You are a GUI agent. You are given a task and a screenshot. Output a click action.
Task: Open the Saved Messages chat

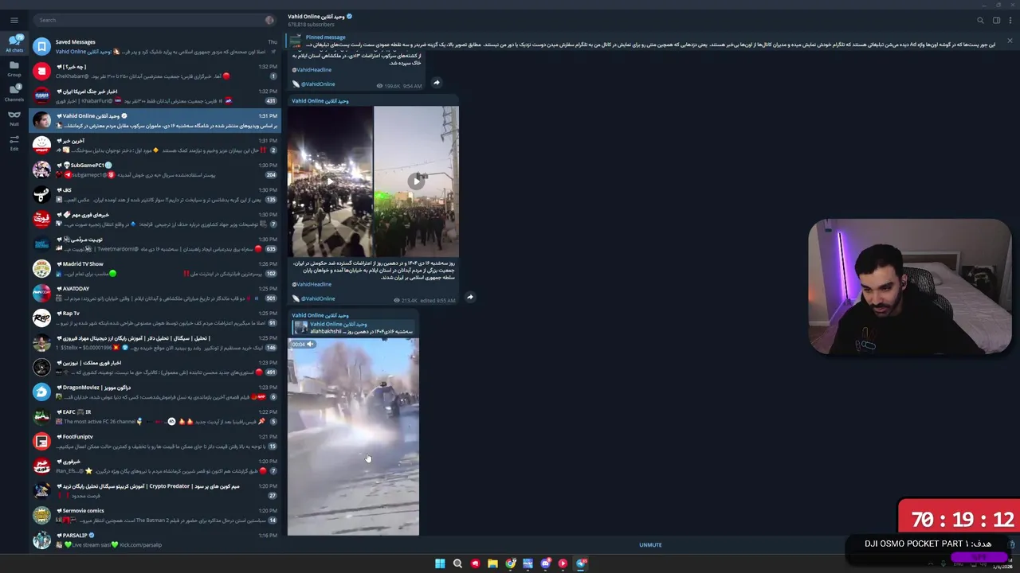coord(155,46)
